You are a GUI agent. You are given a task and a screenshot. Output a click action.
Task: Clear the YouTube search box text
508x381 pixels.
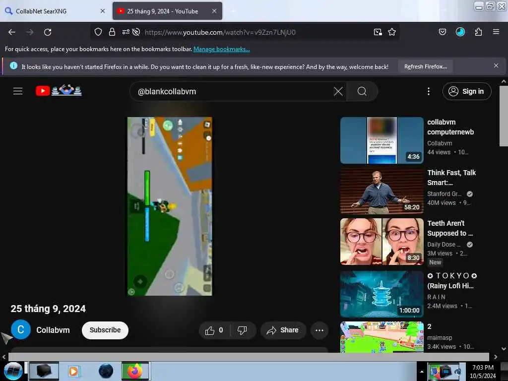pyautogui.click(x=338, y=91)
